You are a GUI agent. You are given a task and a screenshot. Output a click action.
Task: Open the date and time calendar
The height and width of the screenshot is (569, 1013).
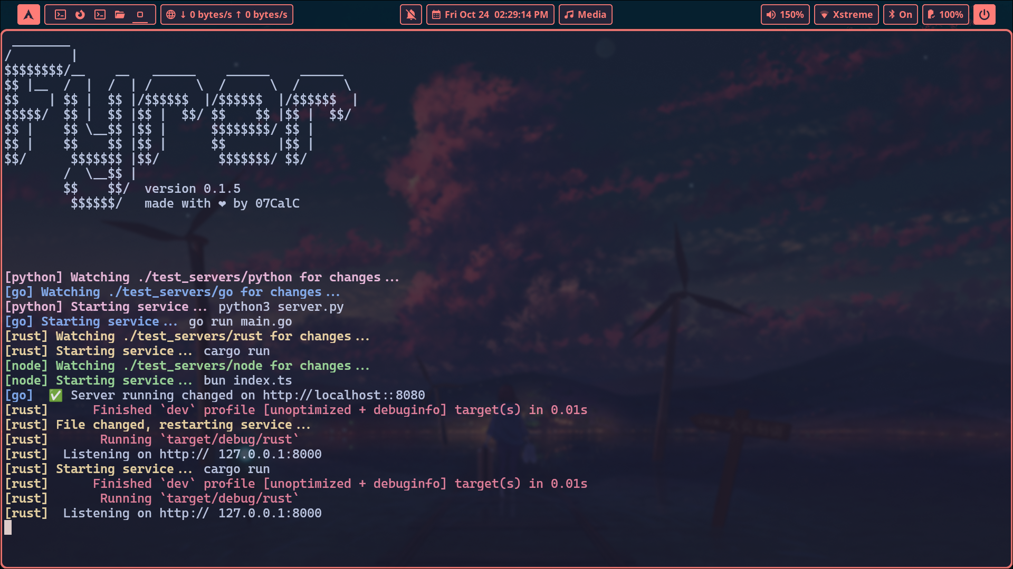coord(490,15)
